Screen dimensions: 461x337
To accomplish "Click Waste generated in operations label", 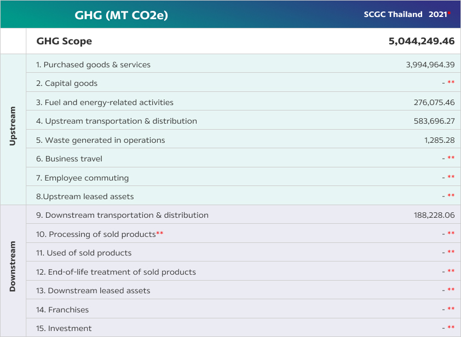I will 100,140.
